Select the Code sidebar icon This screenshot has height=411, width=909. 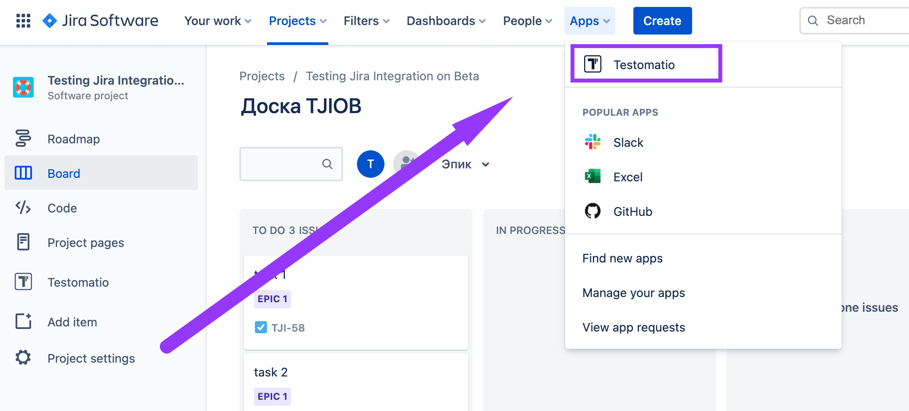(23, 208)
